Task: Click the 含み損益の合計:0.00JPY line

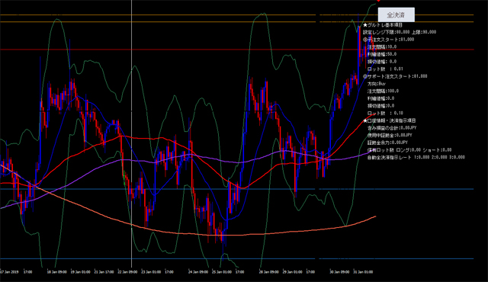Action: coord(392,128)
